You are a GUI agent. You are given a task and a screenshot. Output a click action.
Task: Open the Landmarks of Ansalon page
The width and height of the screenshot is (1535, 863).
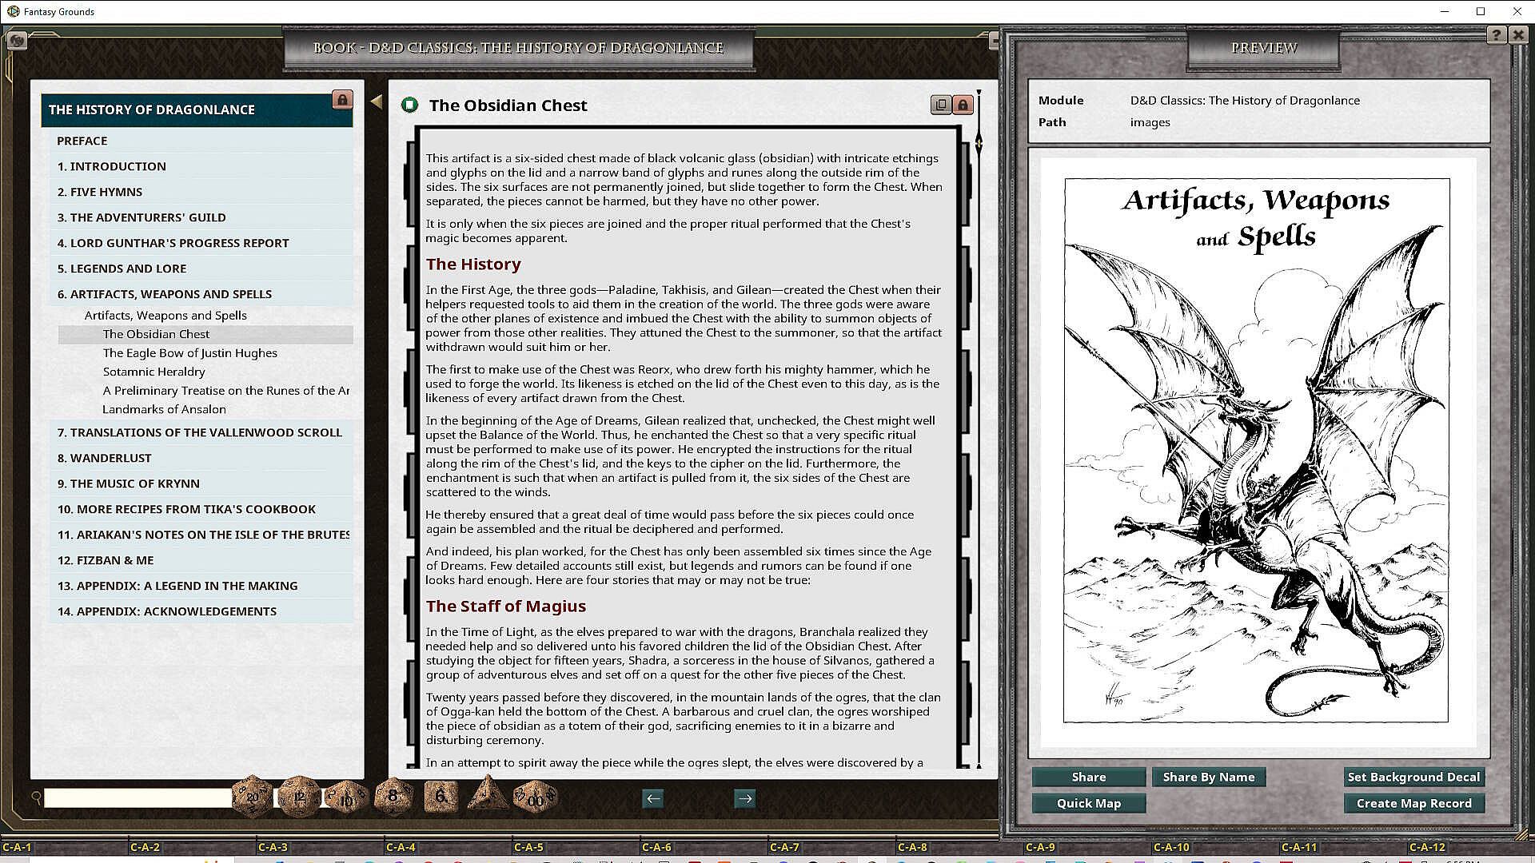pyautogui.click(x=164, y=409)
